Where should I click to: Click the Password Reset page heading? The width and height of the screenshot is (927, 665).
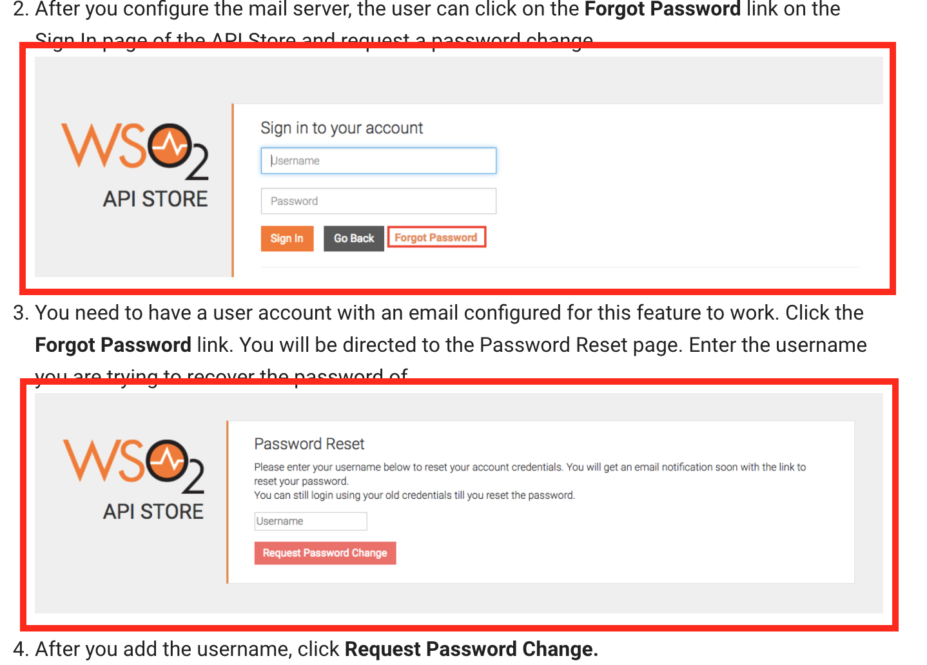click(309, 443)
